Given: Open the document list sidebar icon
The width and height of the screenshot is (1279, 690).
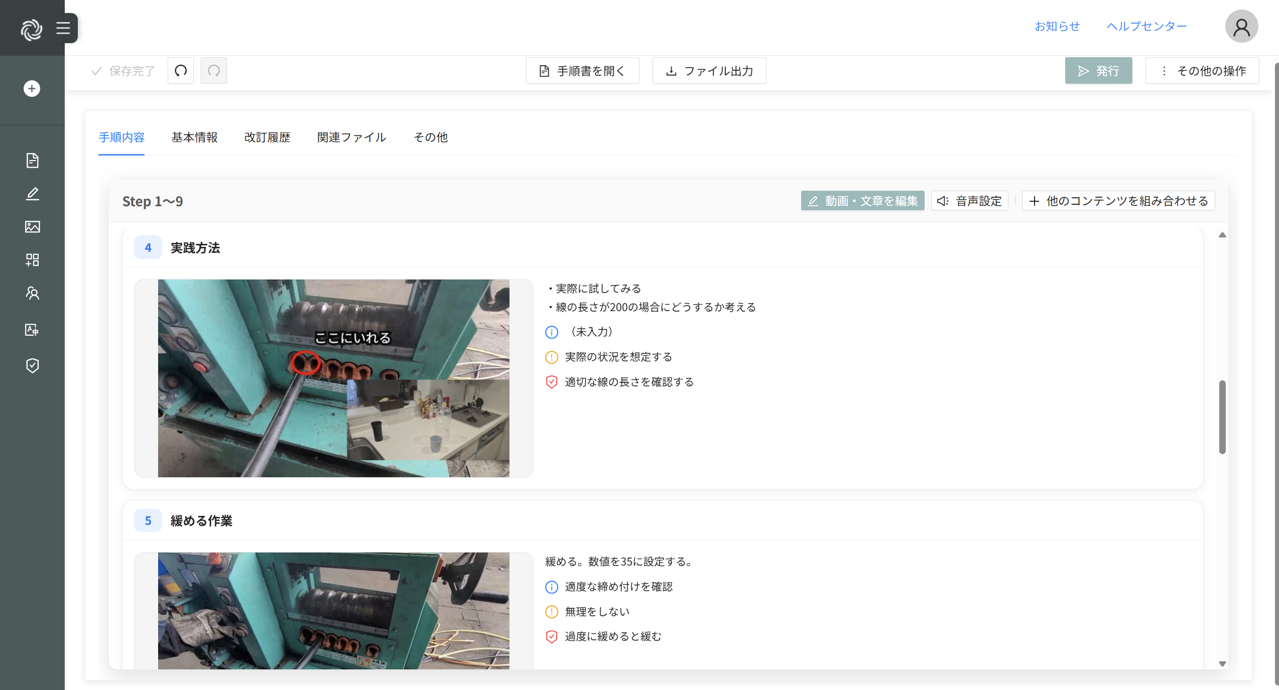Looking at the screenshot, I should pos(32,161).
